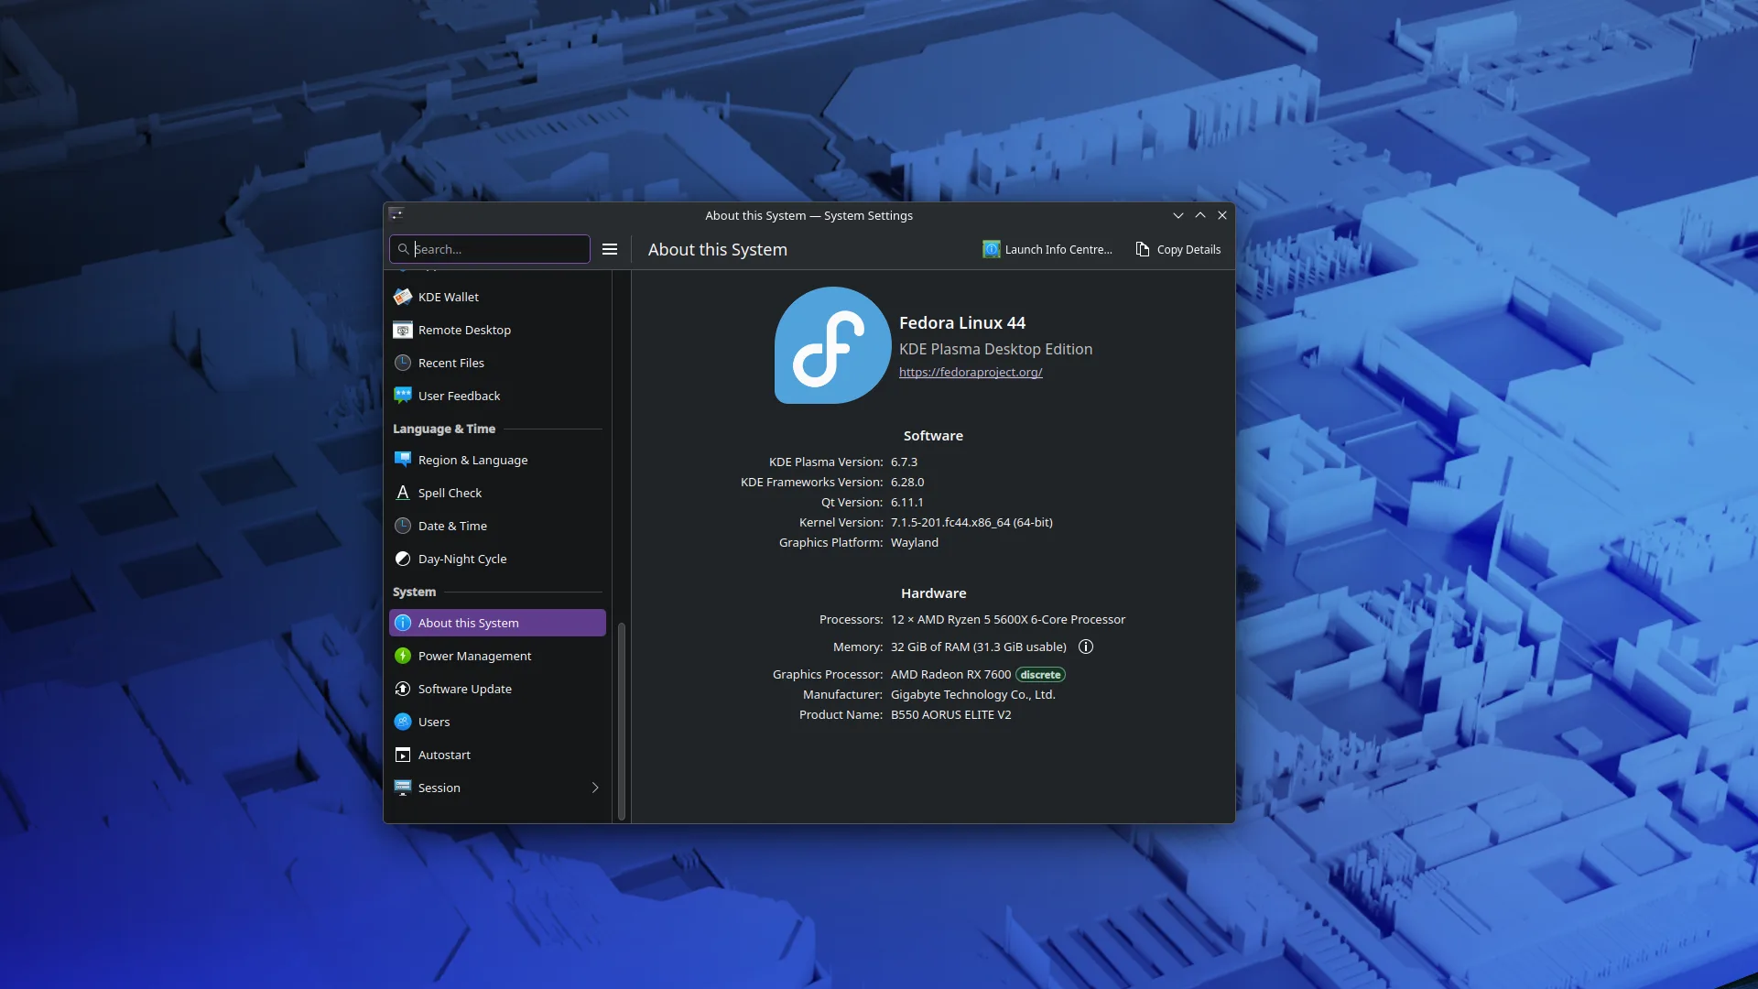The height and width of the screenshot is (989, 1758).
Task: Go to Software Update settings
Action: pyautogui.click(x=497, y=689)
